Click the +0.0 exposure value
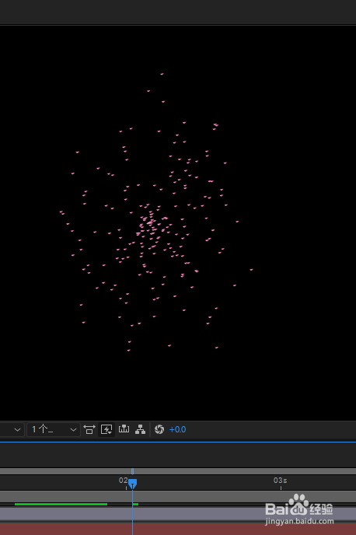Screen dimensions: 356x535 [178, 429]
